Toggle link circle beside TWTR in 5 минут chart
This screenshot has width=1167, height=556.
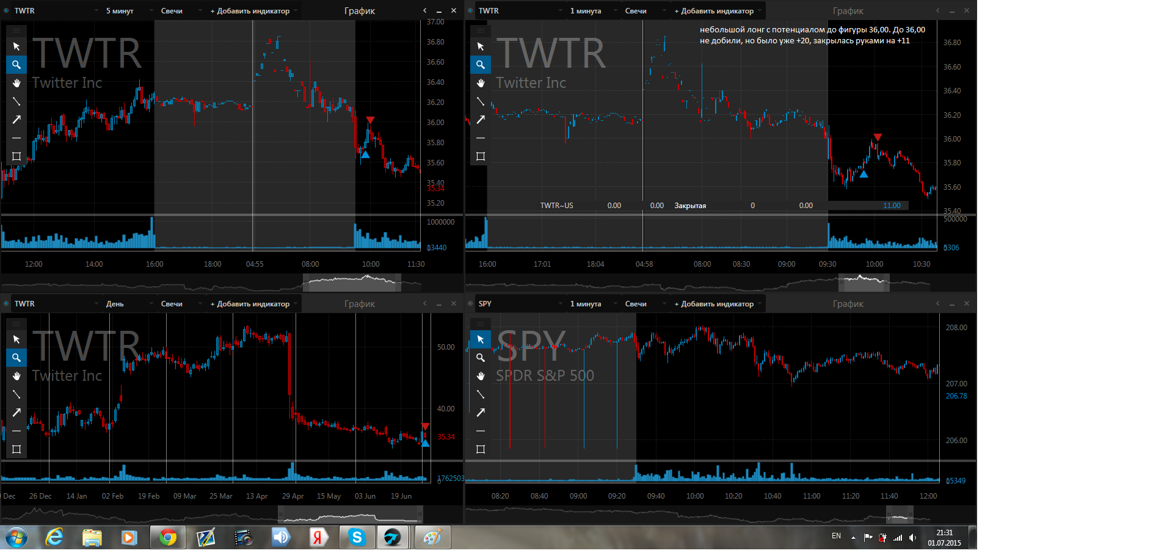[6, 11]
